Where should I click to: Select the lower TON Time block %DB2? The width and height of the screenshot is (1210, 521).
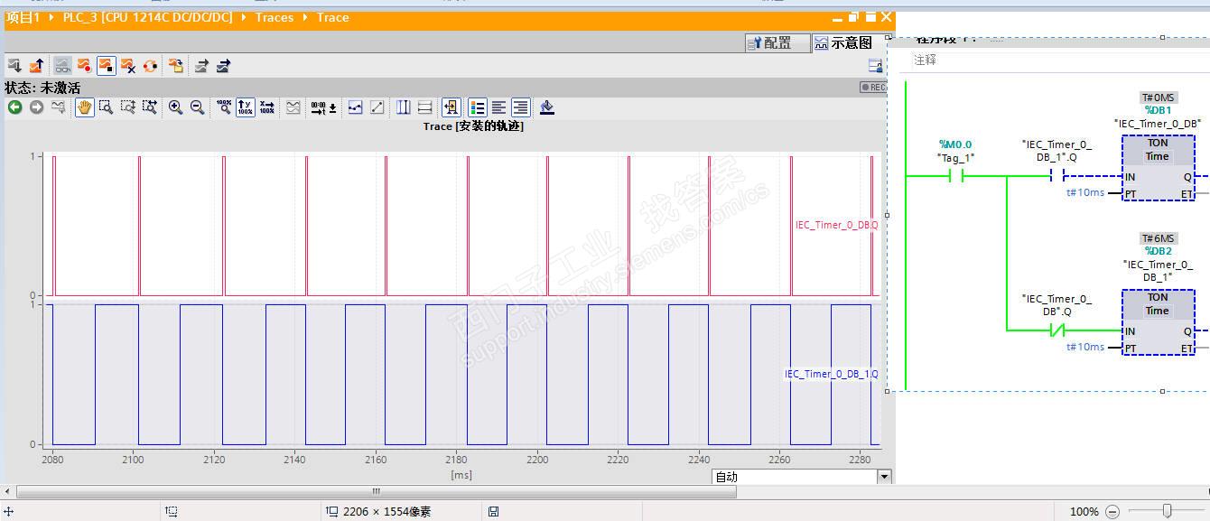1158,322
